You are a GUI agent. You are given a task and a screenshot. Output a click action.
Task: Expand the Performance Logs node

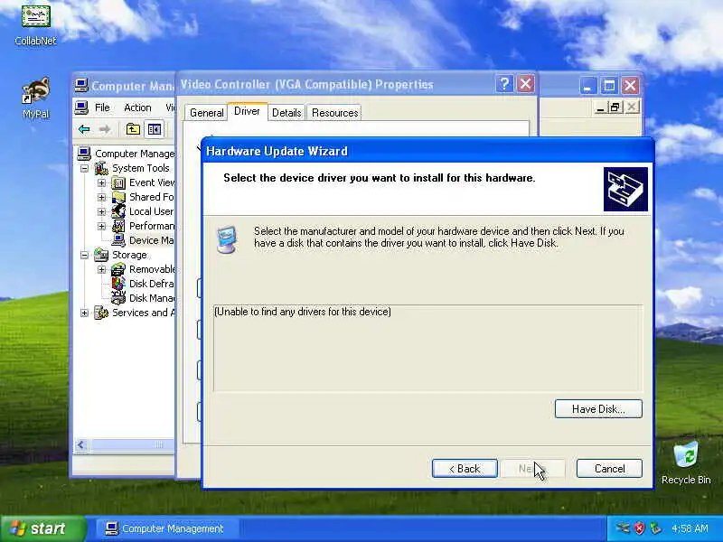pos(101,226)
